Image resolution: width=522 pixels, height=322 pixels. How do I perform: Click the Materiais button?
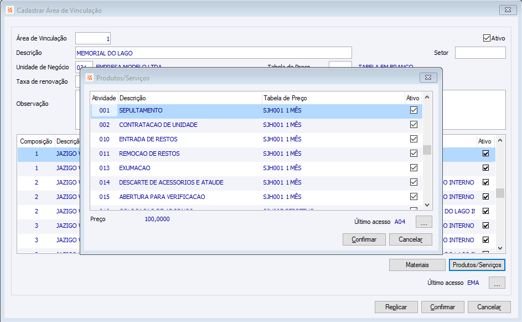417,265
